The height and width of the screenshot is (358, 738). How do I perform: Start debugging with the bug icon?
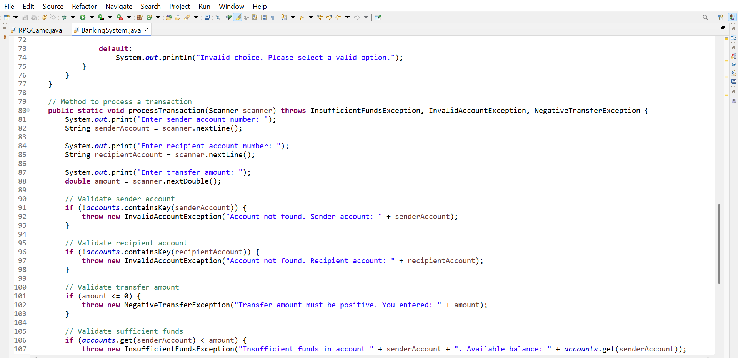point(65,17)
